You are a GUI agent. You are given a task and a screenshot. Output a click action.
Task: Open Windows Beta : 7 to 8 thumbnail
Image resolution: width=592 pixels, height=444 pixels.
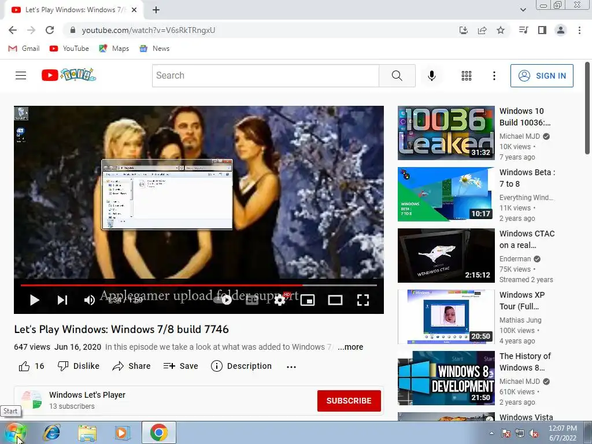click(x=446, y=194)
